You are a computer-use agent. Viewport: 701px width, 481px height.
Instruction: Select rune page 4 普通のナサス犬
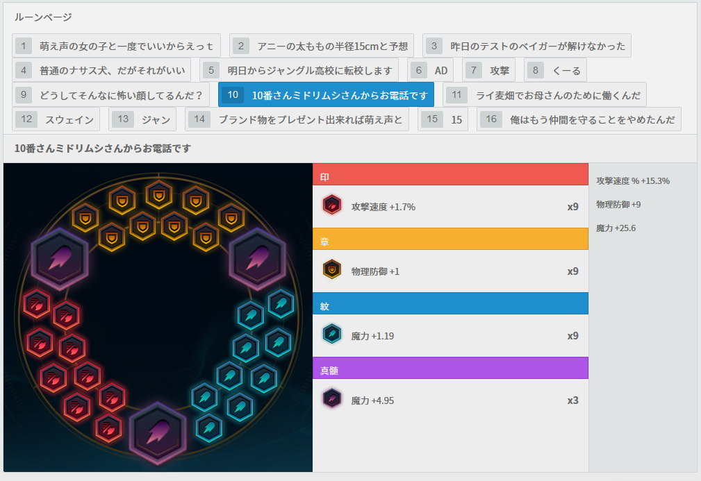101,70
